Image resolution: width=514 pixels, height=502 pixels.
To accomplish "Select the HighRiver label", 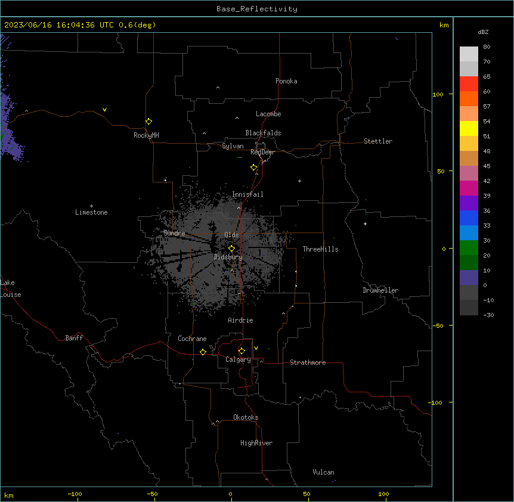I will tap(256, 443).
